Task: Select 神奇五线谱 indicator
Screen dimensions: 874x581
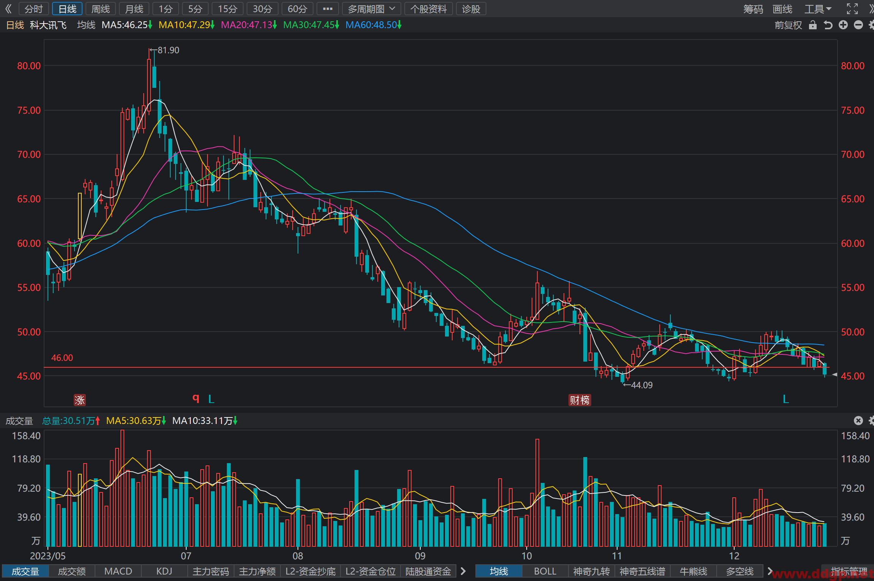Action: [x=643, y=571]
